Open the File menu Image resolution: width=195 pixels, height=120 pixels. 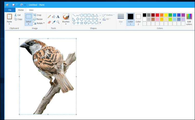[10, 10]
